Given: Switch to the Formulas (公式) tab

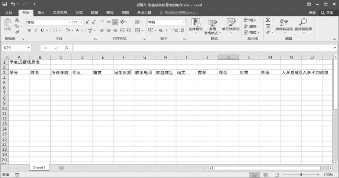Looking at the screenshot, I should 79,13.
